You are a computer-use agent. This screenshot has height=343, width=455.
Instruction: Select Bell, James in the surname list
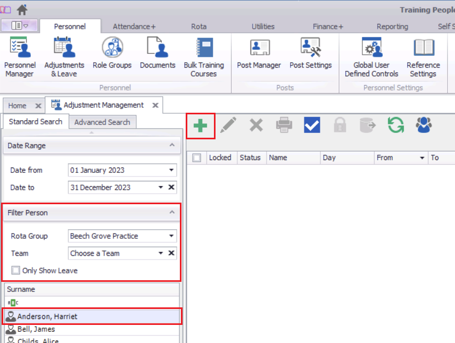(x=36, y=329)
